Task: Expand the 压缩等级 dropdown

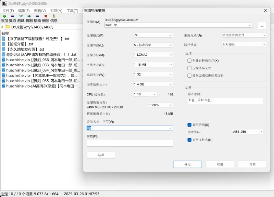Action: pos(153,45)
